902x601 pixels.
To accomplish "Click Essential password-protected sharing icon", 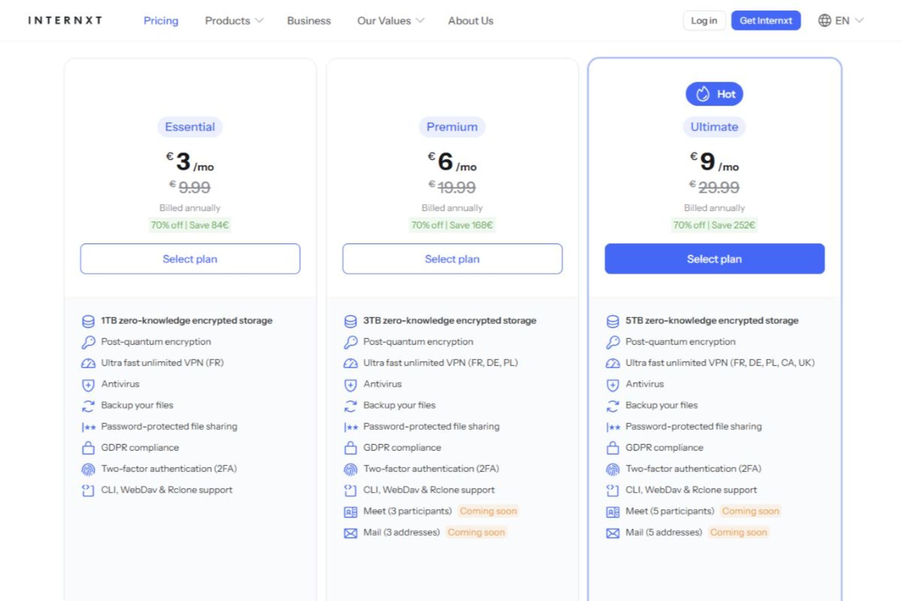I will (x=88, y=427).
